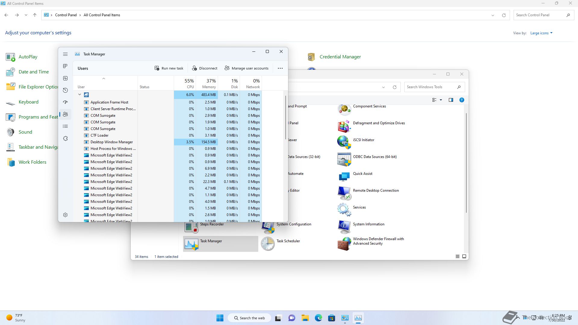Viewport: 578px width, 325px height.
Task: Select CTF Loader process row
Action: click(168, 135)
